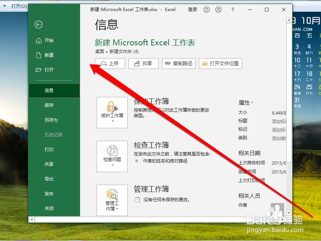
Task: Minimize the Excel window
Action: point(250,10)
